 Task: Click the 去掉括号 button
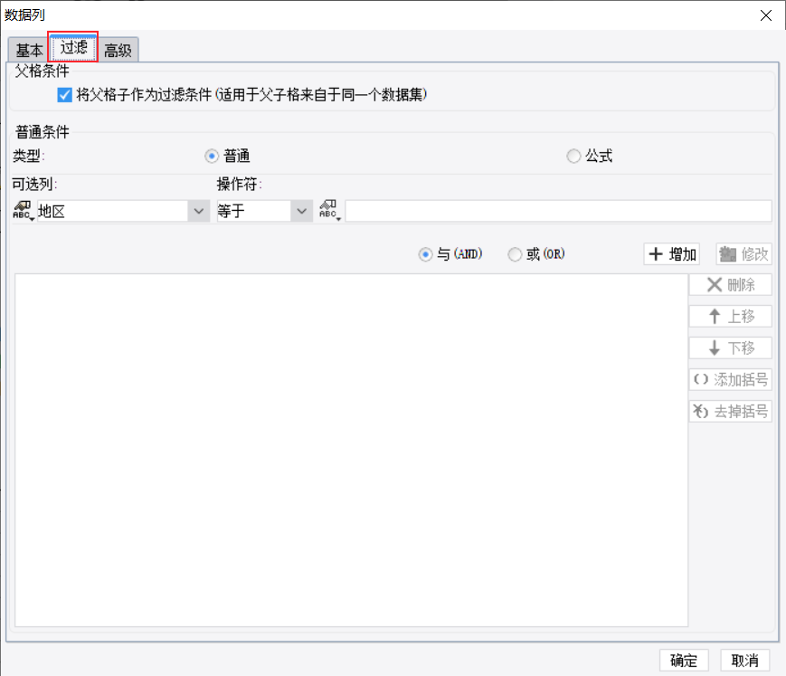point(730,411)
